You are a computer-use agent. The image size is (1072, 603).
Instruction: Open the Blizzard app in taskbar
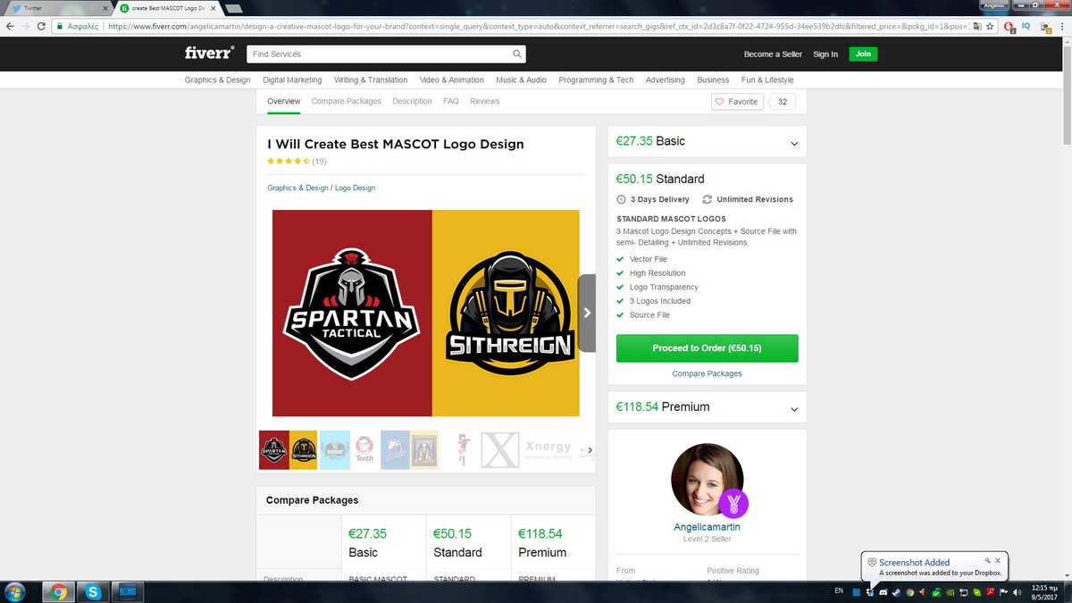pyautogui.click(x=126, y=591)
